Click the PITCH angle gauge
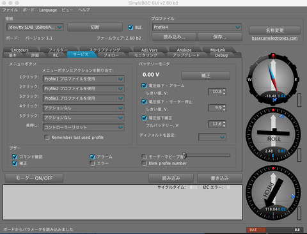 [273, 192]
